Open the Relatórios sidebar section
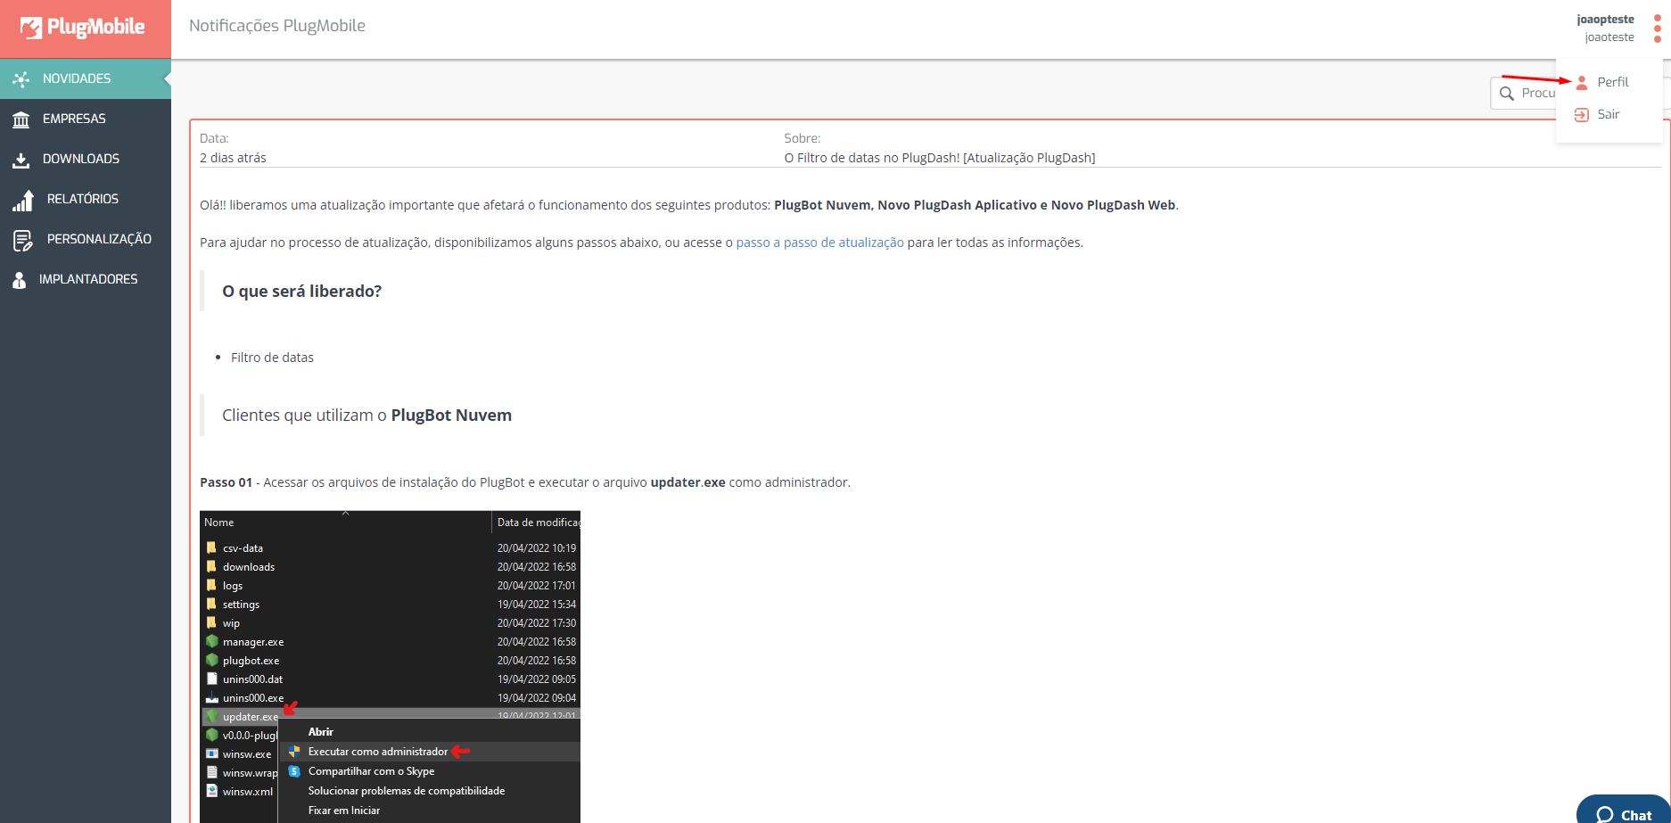Viewport: 1671px width, 823px height. (x=86, y=199)
